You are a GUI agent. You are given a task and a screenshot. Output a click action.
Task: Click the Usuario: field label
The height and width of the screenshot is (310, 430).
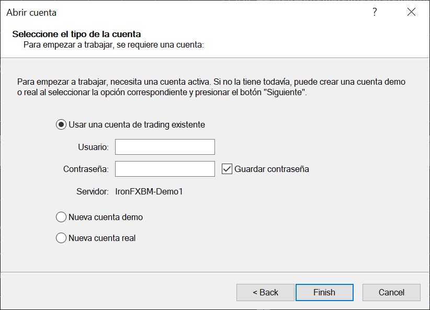93,147
